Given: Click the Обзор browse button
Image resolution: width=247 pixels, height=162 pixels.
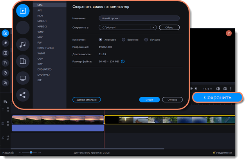Looking at the screenshot, I should coord(169,27).
